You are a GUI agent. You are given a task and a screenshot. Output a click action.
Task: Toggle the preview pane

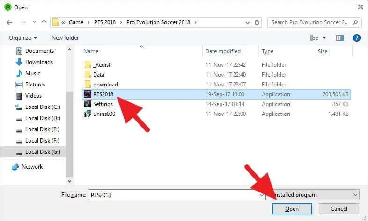click(x=339, y=38)
